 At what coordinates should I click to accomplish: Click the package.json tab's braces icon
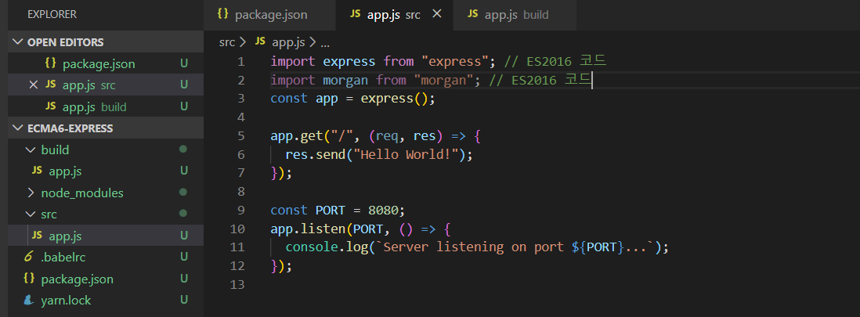(222, 14)
